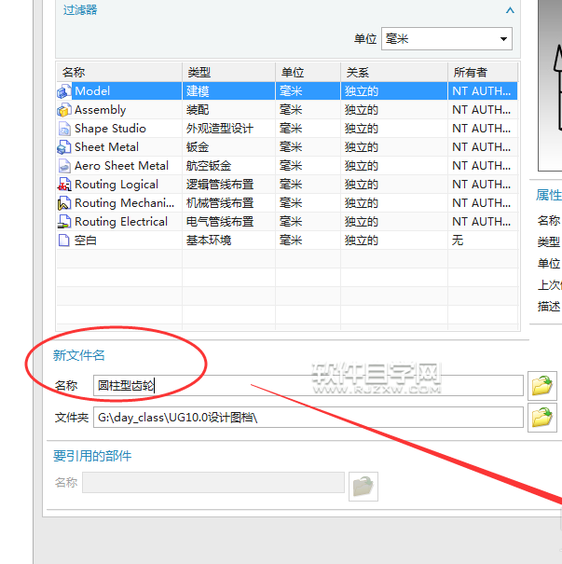Click the 过滤器 section title

coord(80,10)
